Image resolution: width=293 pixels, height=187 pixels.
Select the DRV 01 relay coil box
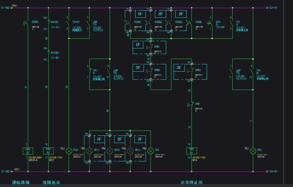click(28, 151)
